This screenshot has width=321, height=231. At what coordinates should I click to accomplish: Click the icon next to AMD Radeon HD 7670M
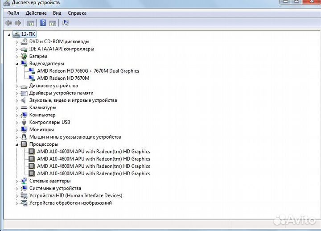click(32, 78)
